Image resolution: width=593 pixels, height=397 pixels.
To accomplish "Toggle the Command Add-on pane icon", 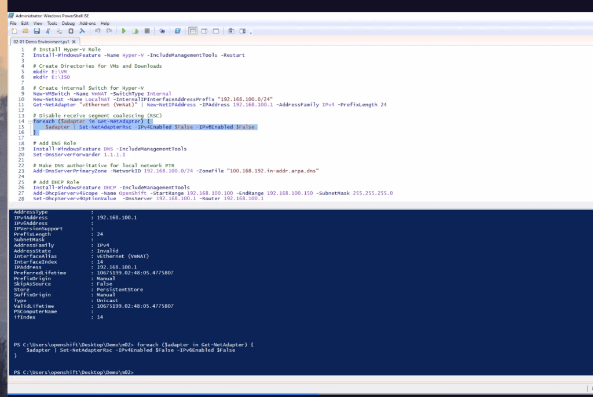I will [243, 31].
